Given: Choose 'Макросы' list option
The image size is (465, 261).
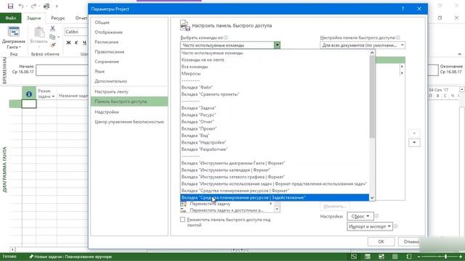Looking at the screenshot, I should 275,73.
